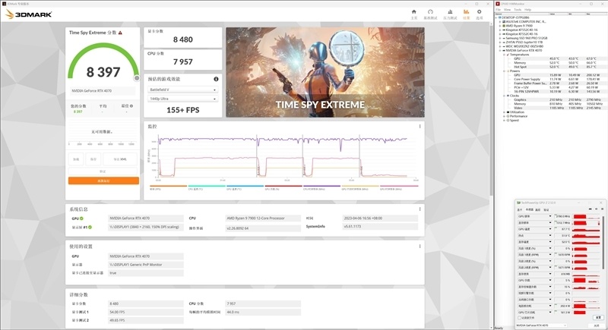608x330 pixels.
Task: Click the 加载 load button under score chart
Action: coord(76,159)
